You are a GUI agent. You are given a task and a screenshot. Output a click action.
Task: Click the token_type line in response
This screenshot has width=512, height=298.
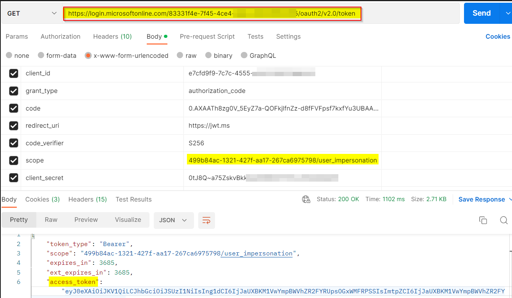click(x=90, y=244)
